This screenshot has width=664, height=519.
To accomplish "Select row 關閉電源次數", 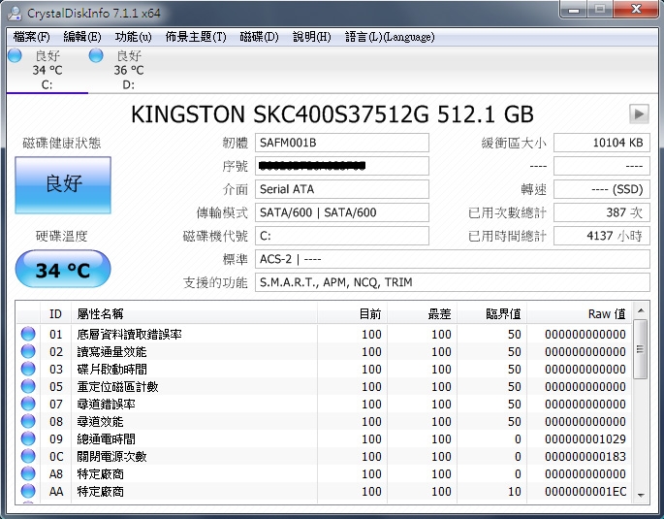I will pyautogui.click(x=324, y=456).
